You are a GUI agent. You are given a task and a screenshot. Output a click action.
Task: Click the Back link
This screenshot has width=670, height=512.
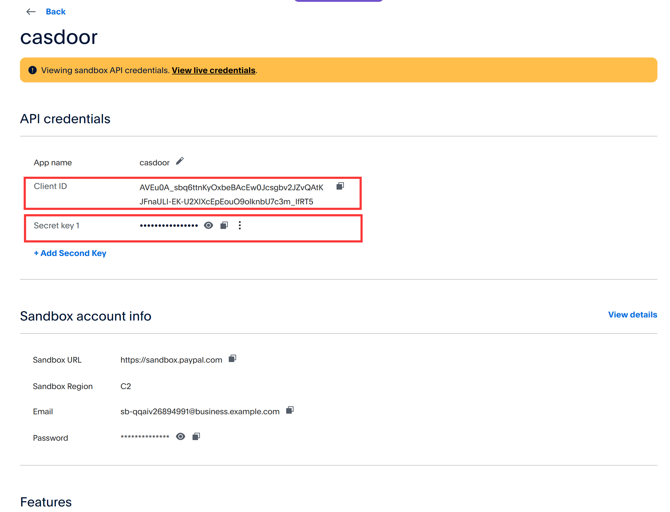coord(56,12)
